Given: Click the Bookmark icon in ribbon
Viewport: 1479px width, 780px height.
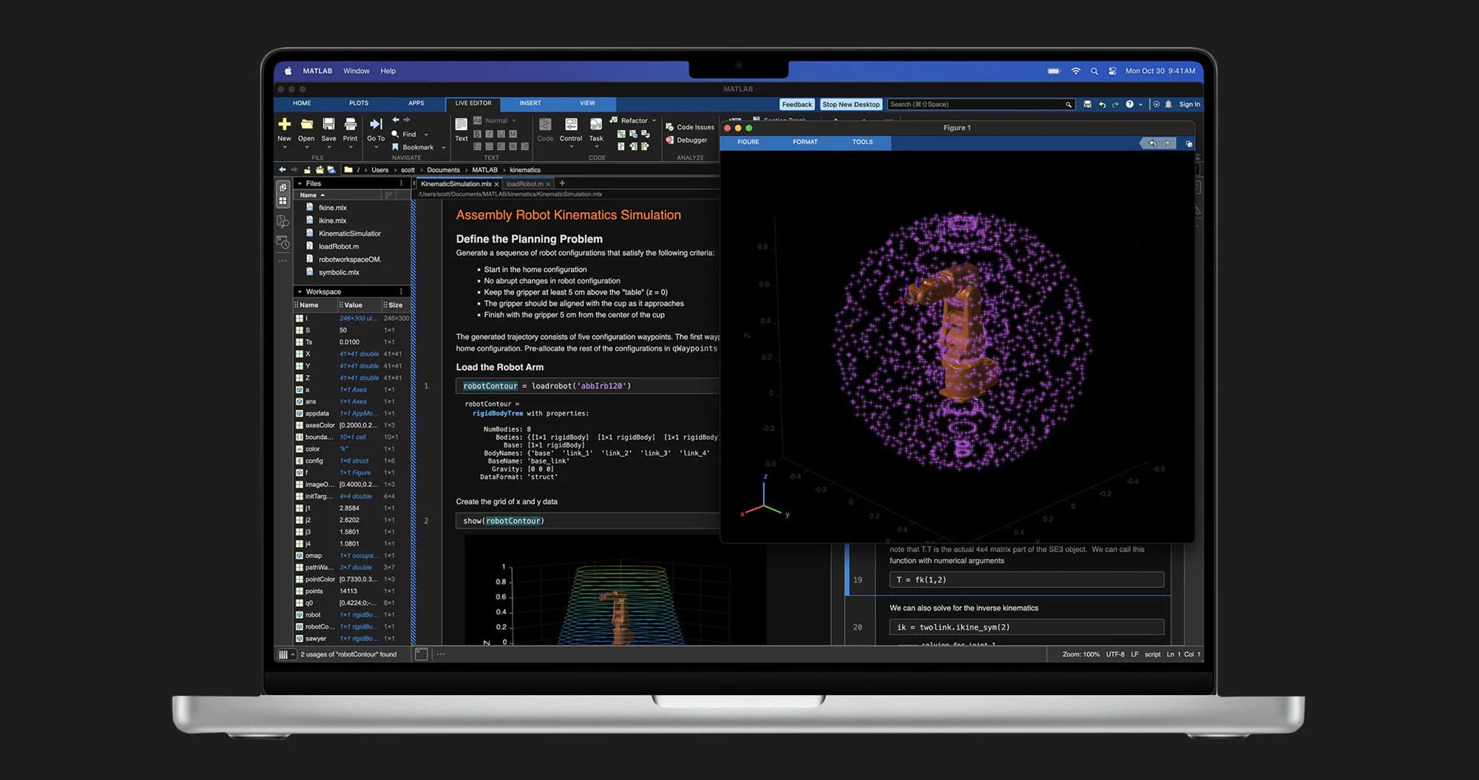Looking at the screenshot, I should tap(396, 147).
